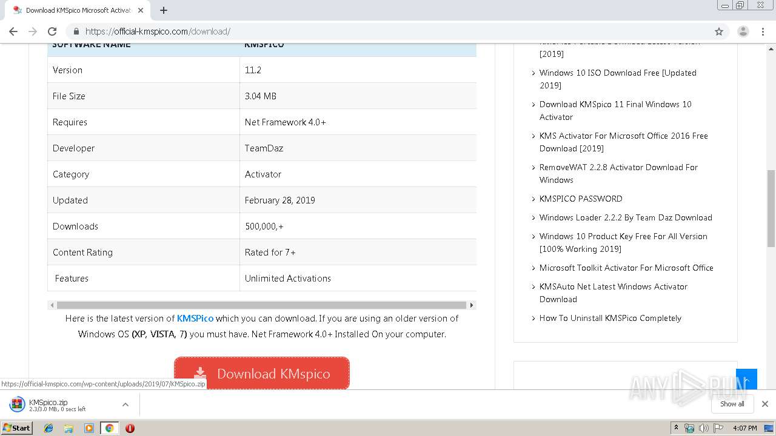776x436 pixels.
Task: Open Windows Loader 2.2.2 By Team Daz
Action: coord(626,217)
